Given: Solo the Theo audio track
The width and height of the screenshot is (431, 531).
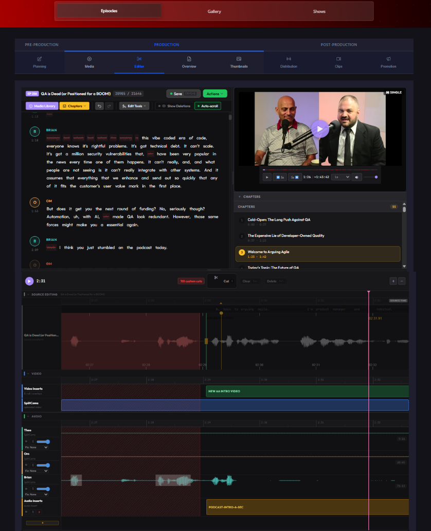Looking at the screenshot, I should pyautogui.click(x=33, y=441).
